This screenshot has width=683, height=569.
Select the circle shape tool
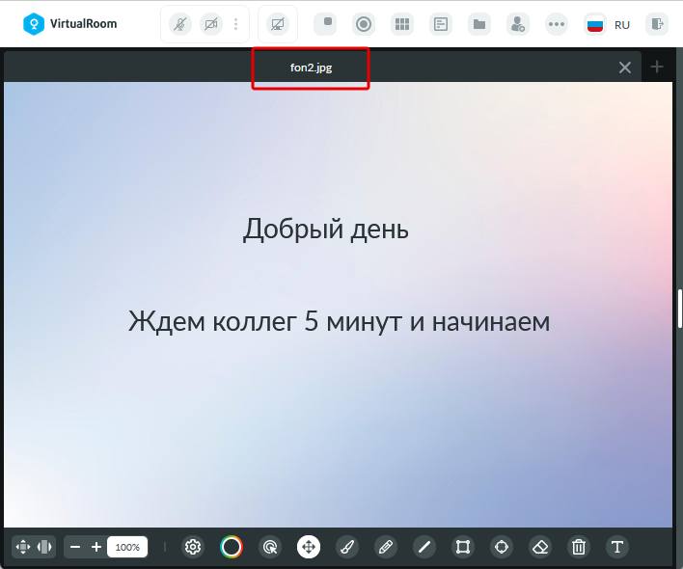pyautogui.click(x=502, y=547)
